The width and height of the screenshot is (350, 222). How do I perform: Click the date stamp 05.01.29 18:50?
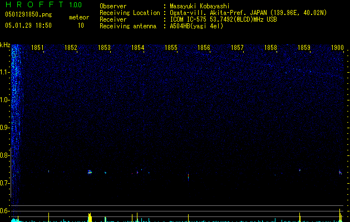click(x=28, y=26)
